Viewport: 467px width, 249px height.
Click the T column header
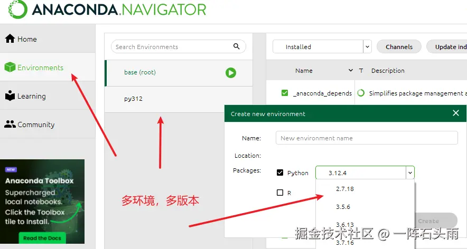361,71
